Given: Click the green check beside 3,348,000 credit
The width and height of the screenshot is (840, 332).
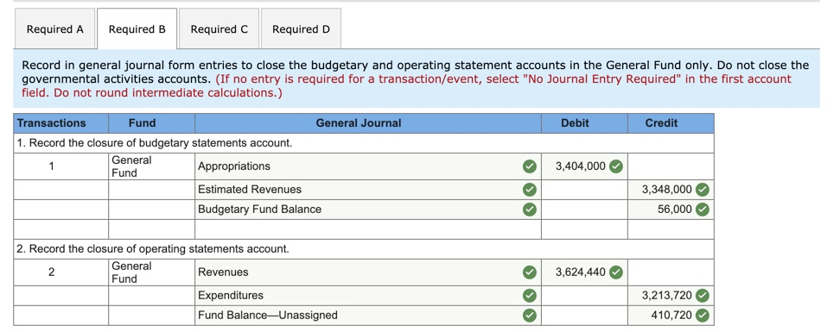Looking at the screenshot, I should (703, 190).
